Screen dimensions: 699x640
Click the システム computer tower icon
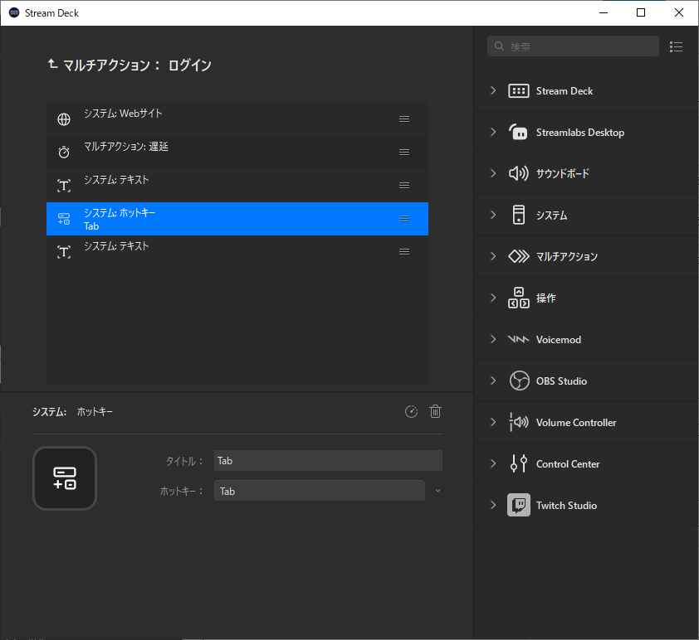[519, 215]
